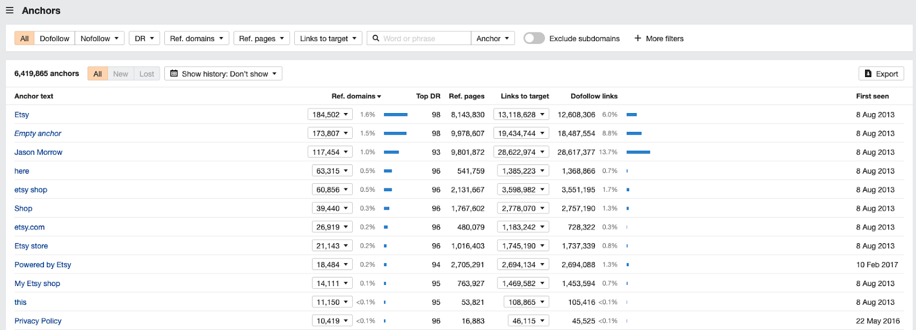Screen dimensions: 916x330
Task: Expand the 173,807 ref. domains dropdown
Action: coord(330,134)
